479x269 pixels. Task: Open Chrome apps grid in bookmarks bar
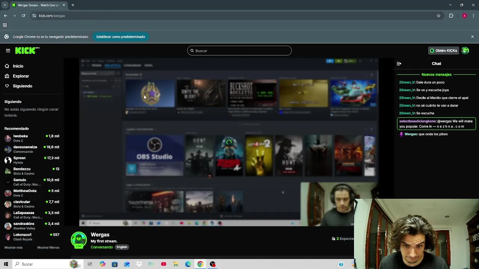coord(5,25)
